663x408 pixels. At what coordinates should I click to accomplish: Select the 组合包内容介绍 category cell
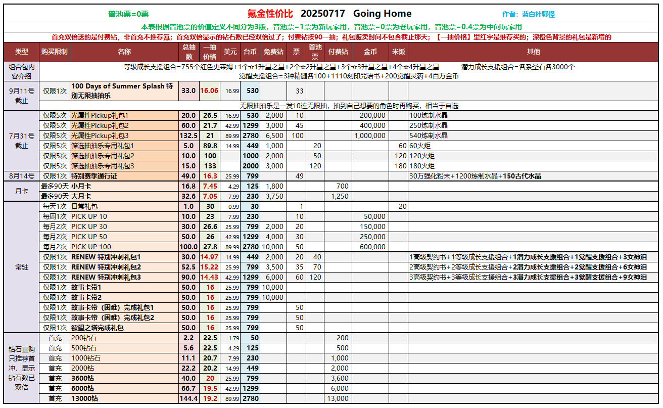pyautogui.click(x=22, y=71)
